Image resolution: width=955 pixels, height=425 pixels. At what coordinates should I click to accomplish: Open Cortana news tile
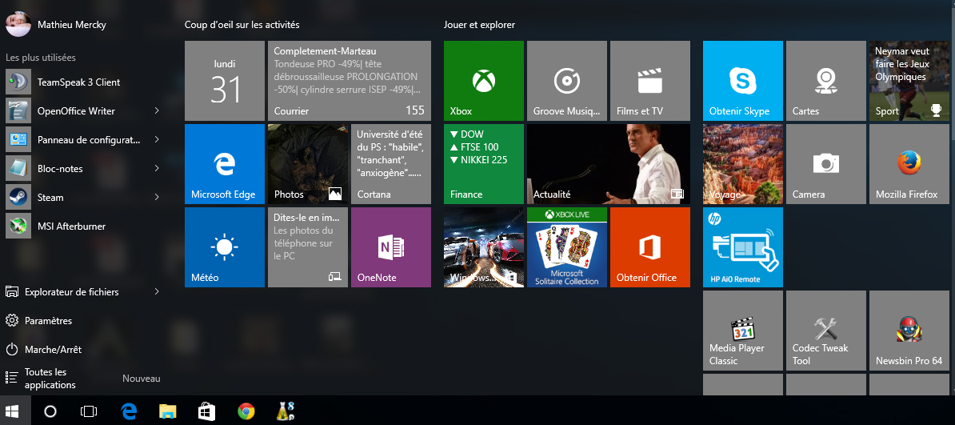click(x=391, y=164)
